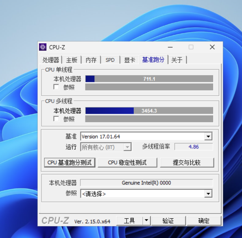
Task: Switch to the 关于 tab
Action: click(177, 60)
